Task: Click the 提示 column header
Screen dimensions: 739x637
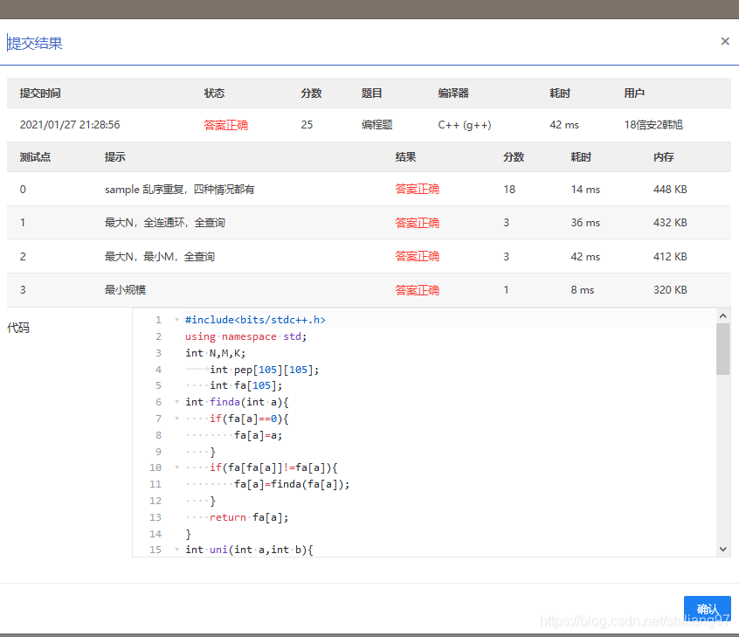Action: [114, 157]
